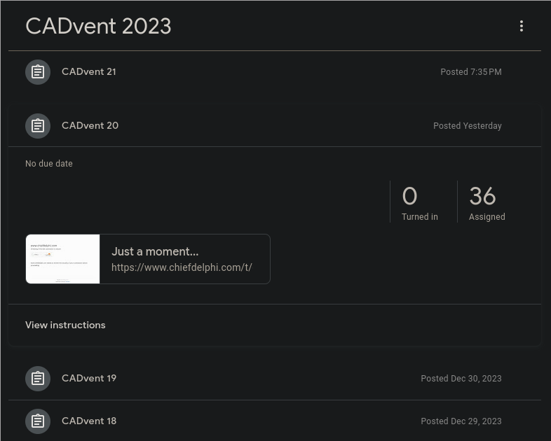Expand the CADvent 18 assignment row
The image size is (551, 441).
(x=274, y=421)
